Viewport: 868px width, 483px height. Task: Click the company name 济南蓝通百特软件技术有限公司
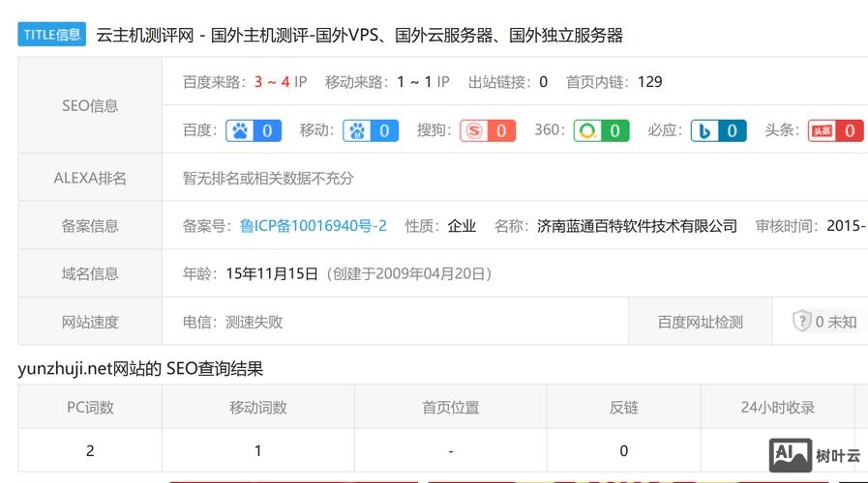click(x=637, y=226)
